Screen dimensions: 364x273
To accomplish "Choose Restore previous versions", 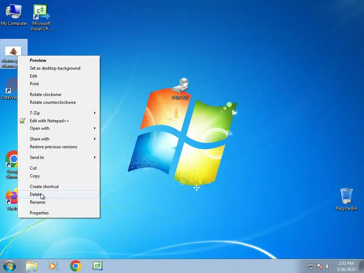I will click(59, 147).
